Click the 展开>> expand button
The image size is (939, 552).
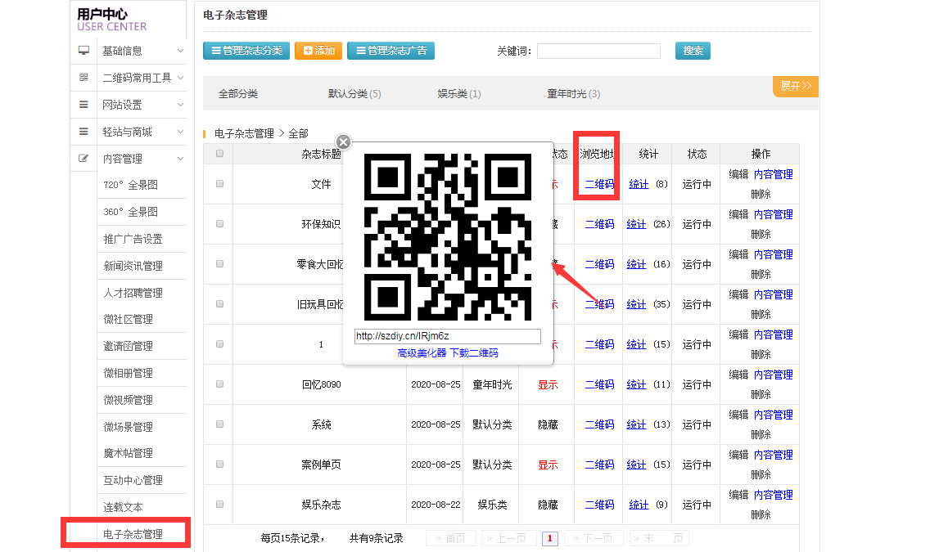795,86
